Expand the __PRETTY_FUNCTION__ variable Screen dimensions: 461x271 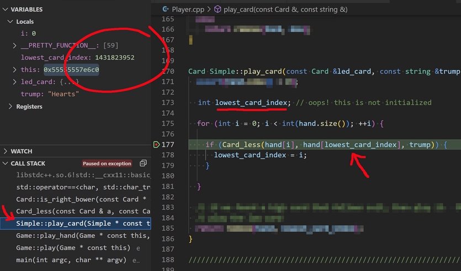point(15,45)
